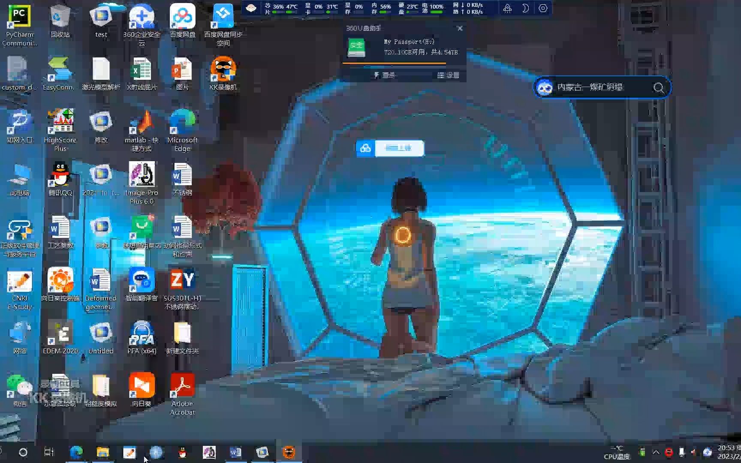Launch 百度网盘 desktop icon

[182, 21]
